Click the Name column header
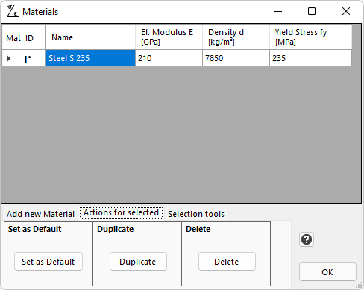 90,37
